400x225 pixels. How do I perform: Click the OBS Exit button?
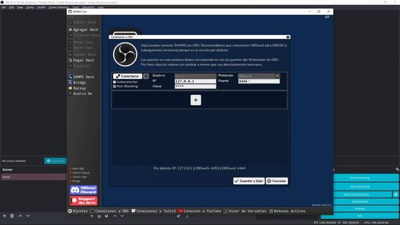pyautogui.click(x=360, y=216)
